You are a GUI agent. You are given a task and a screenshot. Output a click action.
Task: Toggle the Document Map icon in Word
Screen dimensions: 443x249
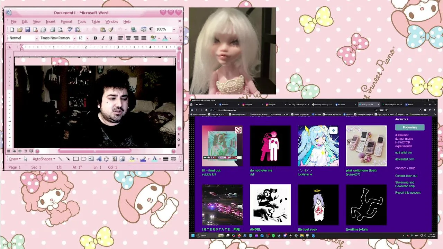coord(143,30)
